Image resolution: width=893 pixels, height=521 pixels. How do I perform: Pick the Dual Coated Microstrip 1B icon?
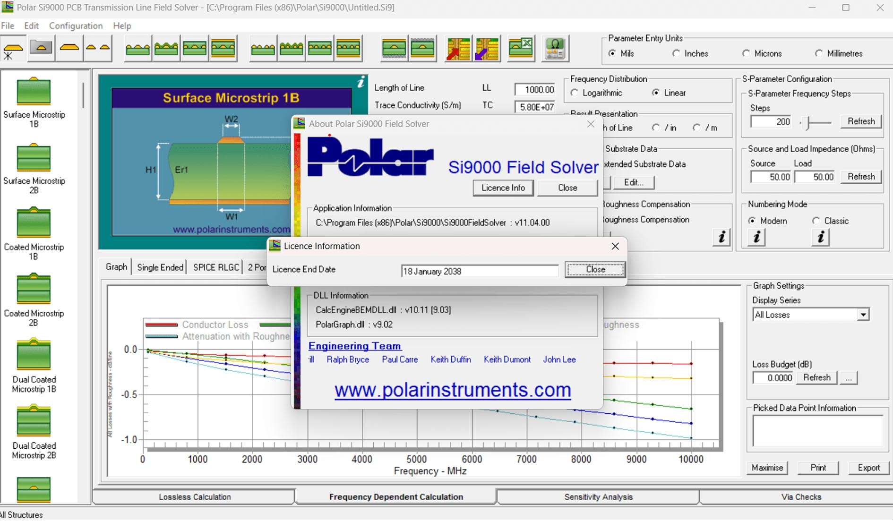click(34, 355)
